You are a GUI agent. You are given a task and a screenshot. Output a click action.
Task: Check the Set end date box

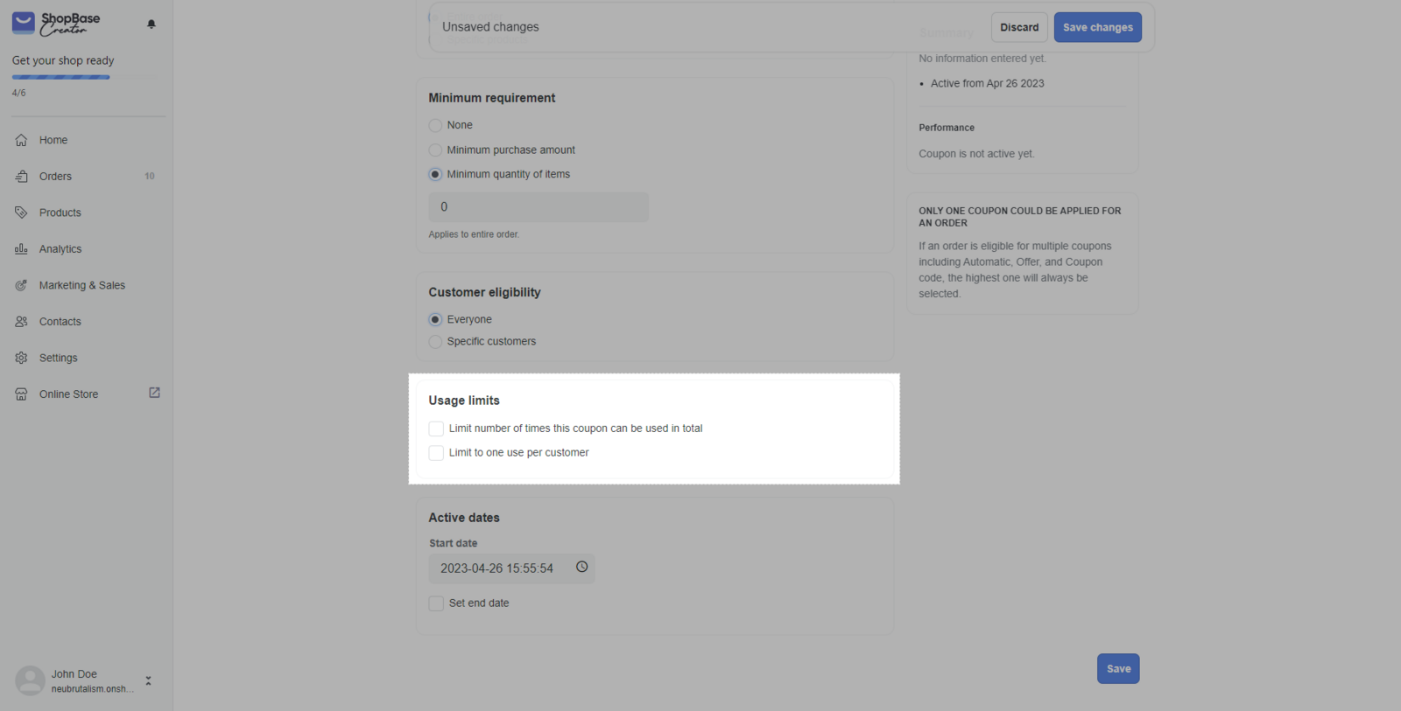pyautogui.click(x=436, y=603)
